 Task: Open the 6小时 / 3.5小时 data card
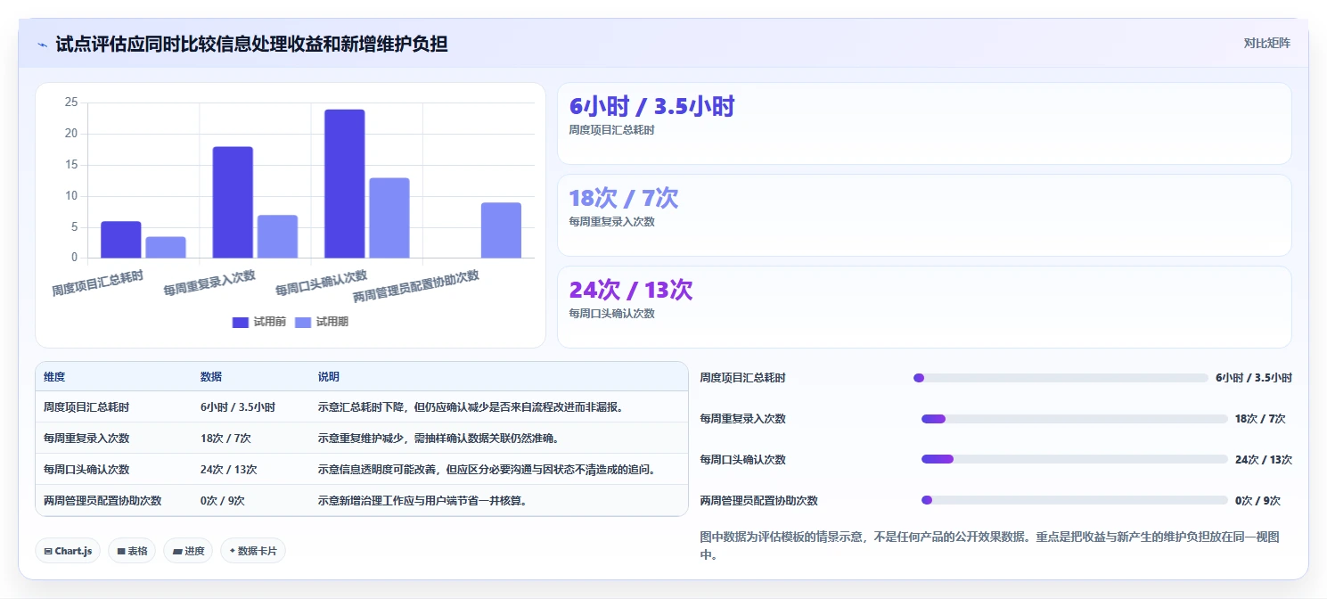coord(924,123)
